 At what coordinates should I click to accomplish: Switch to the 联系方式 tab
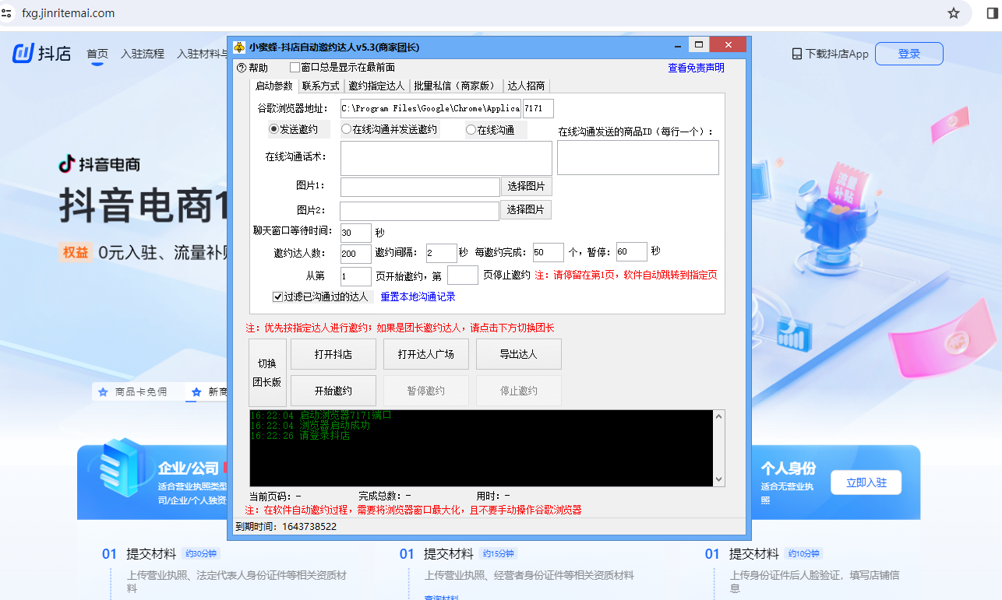pyautogui.click(x=321, y=86)
